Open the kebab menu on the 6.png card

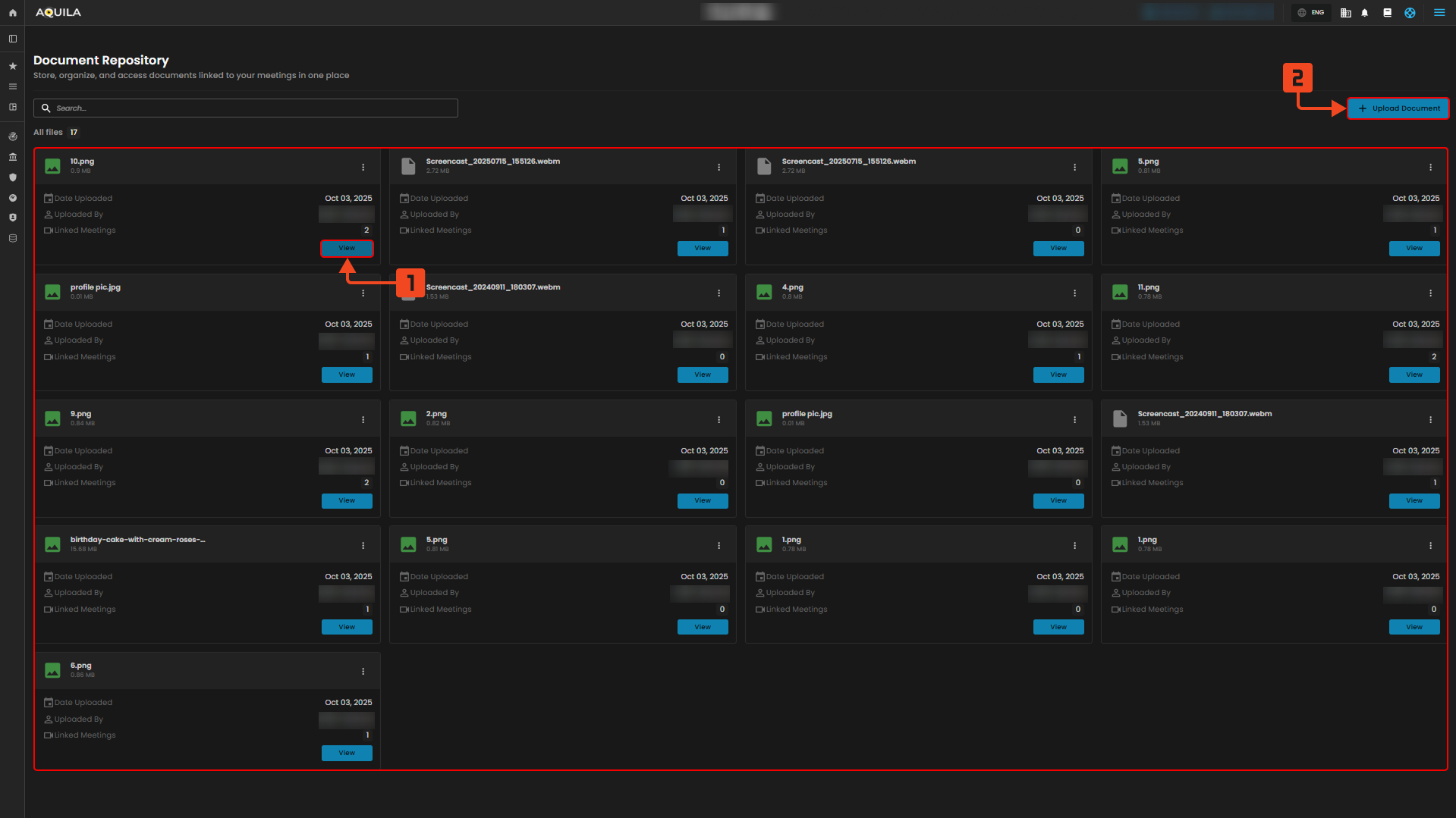coord(363,672)
